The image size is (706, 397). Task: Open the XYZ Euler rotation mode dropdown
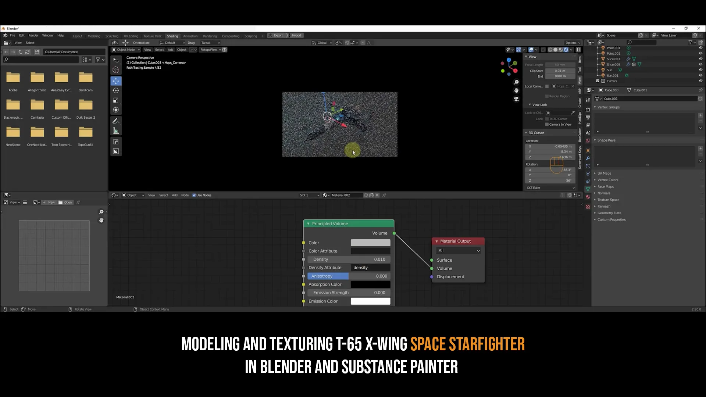pos(550,188)
